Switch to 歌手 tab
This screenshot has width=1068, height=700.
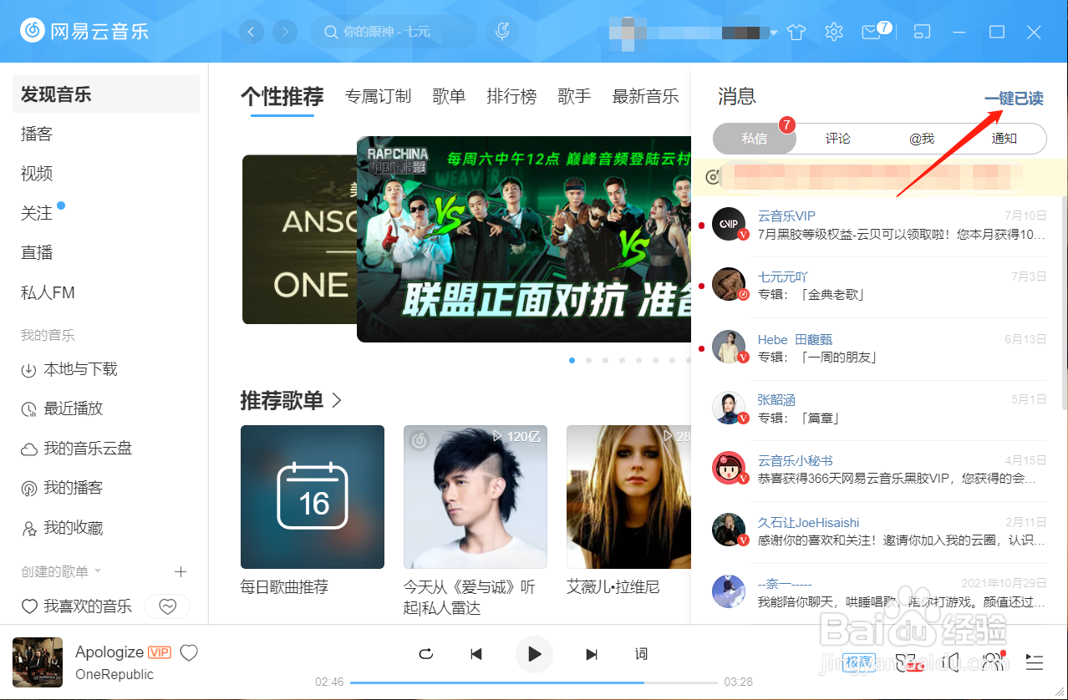point(574,96)
